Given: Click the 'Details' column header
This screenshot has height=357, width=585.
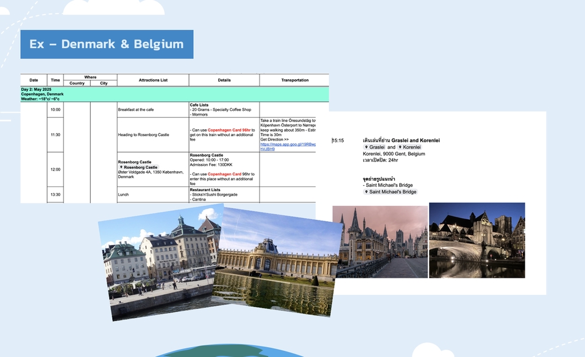Looking at the screenshot, I should (x=224, y=80).
